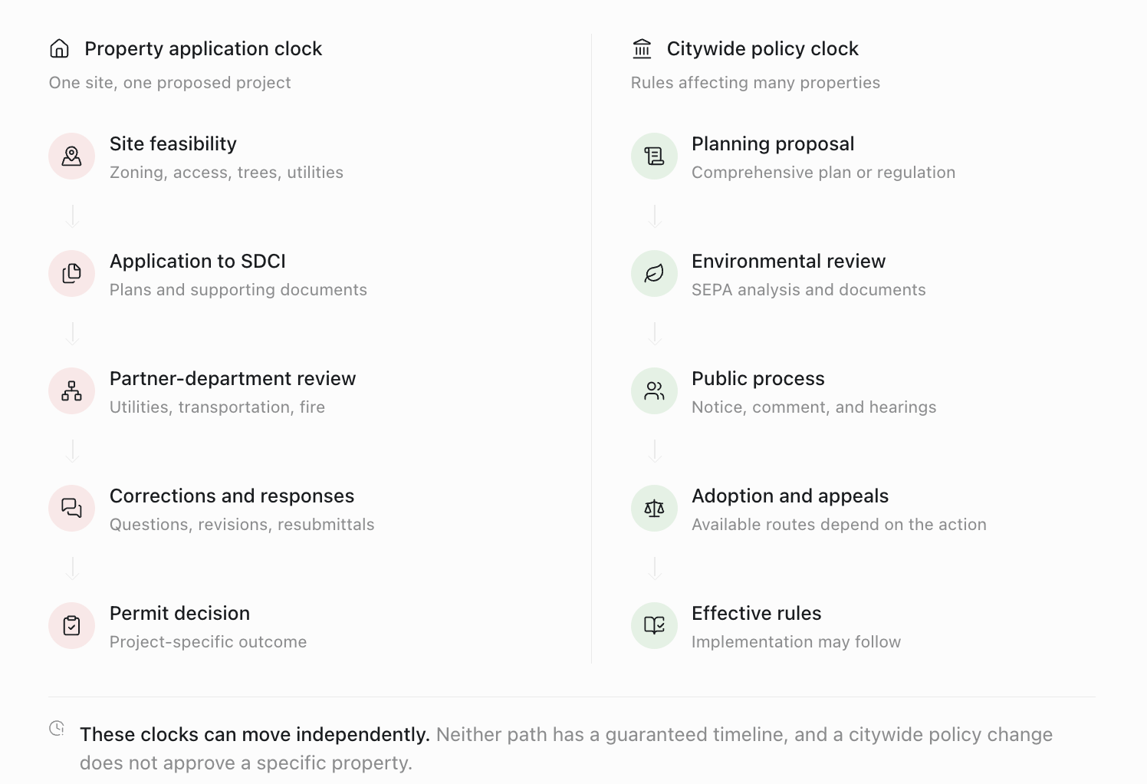Click the arrow below Site feasibility

[72, 216]
